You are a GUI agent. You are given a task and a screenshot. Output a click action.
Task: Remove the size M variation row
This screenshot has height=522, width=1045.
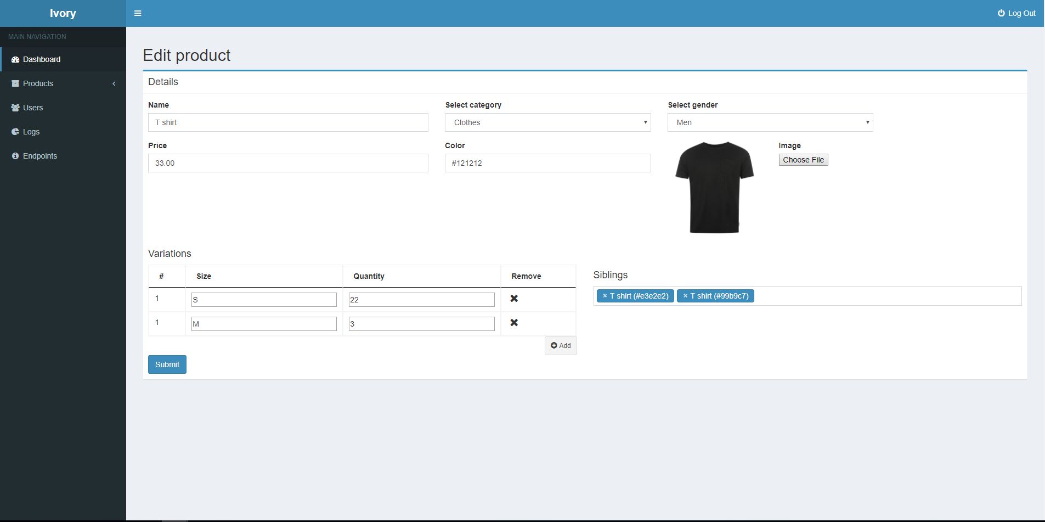(x=514, y=323)
